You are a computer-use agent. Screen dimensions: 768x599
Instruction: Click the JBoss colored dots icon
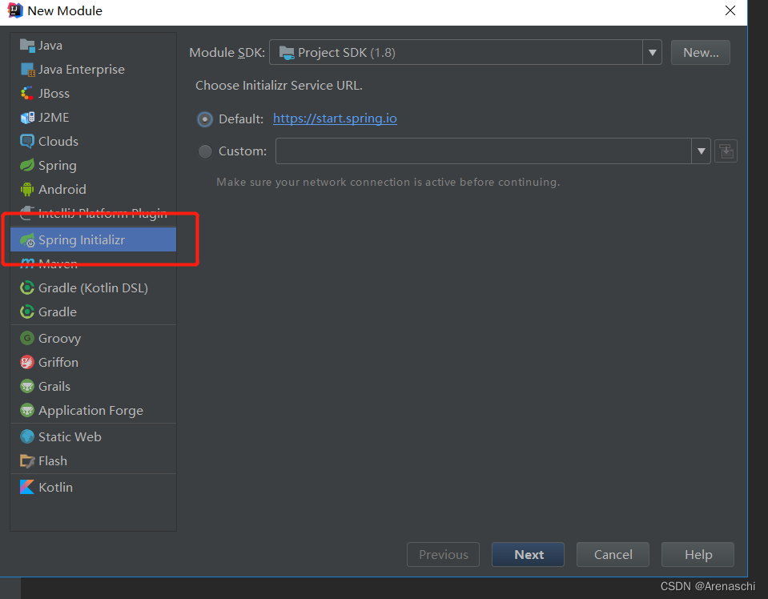coord(27,93)
